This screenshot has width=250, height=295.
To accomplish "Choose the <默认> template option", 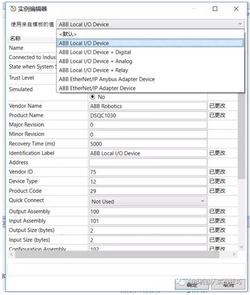I will (150, 34).
